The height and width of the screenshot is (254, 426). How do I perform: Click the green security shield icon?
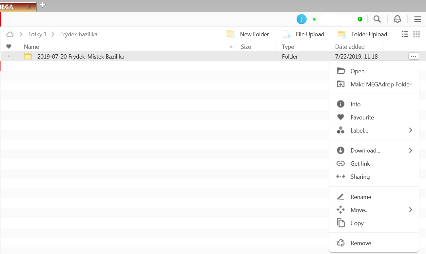[x=360, y=19]
